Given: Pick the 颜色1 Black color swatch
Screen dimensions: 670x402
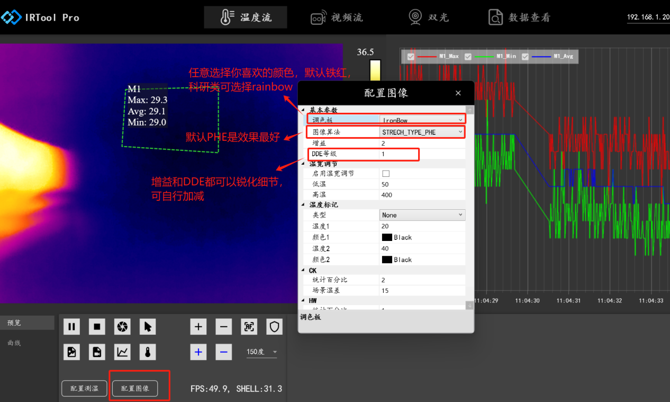Looking at the screenshot, I should tap(387, 237).
